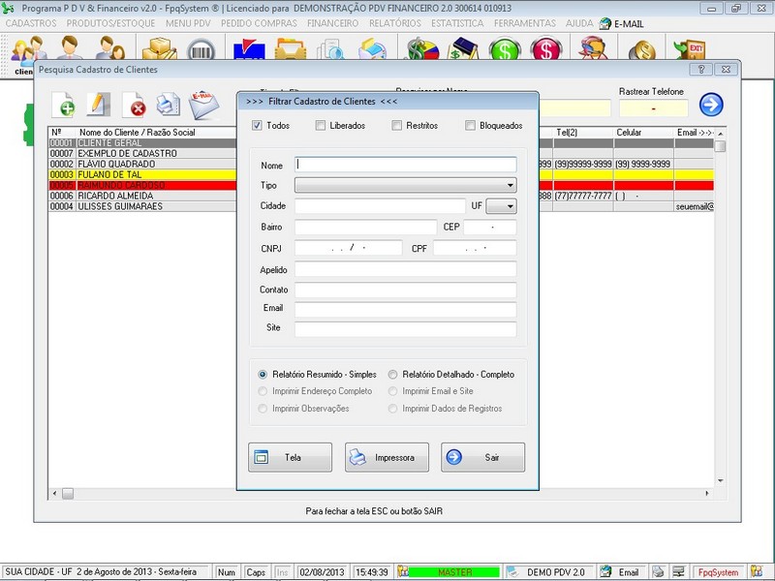Click the blue and red PDV toolbar icon
The width and height of the screenshot is (775, 581).
tap(249, 49)
